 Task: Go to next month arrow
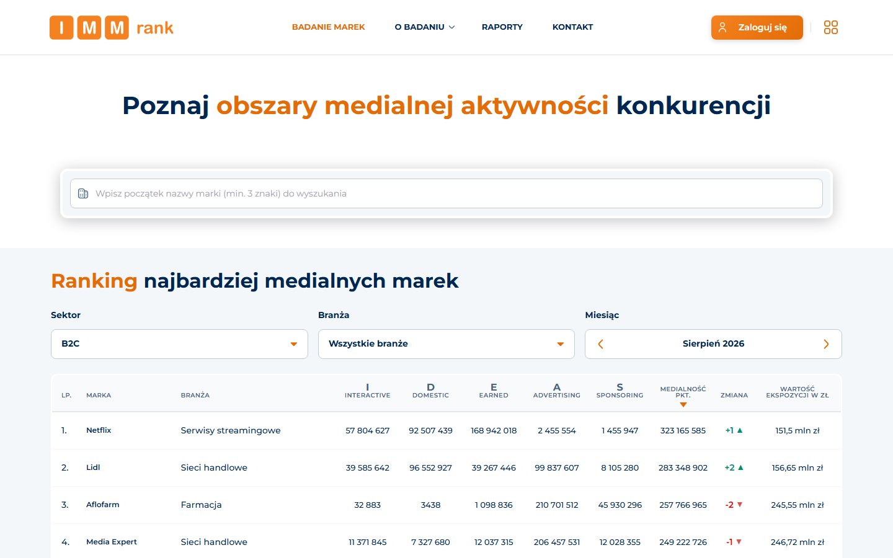(826, 344)
